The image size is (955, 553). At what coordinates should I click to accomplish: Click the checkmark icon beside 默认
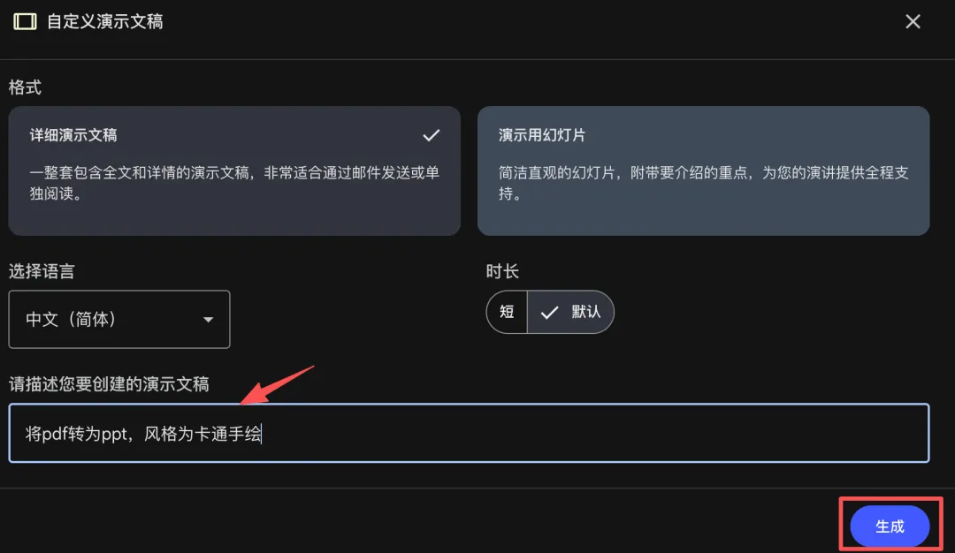pos(549,312)
